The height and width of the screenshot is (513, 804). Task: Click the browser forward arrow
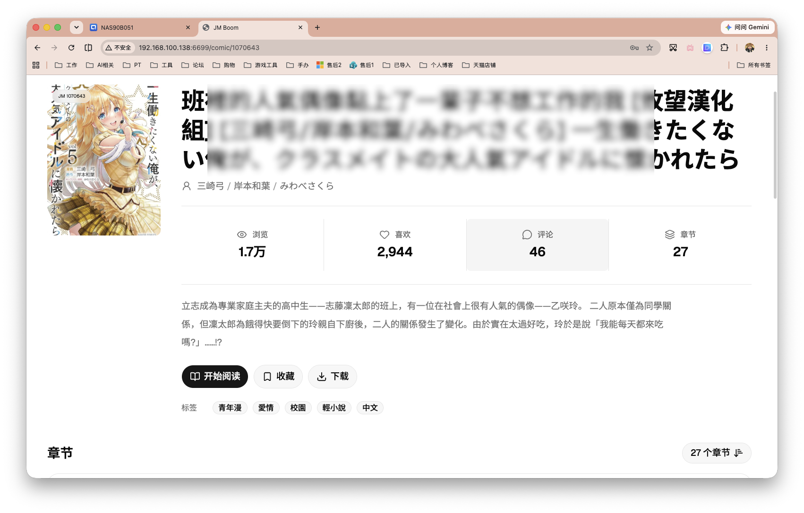pos(54,48)
